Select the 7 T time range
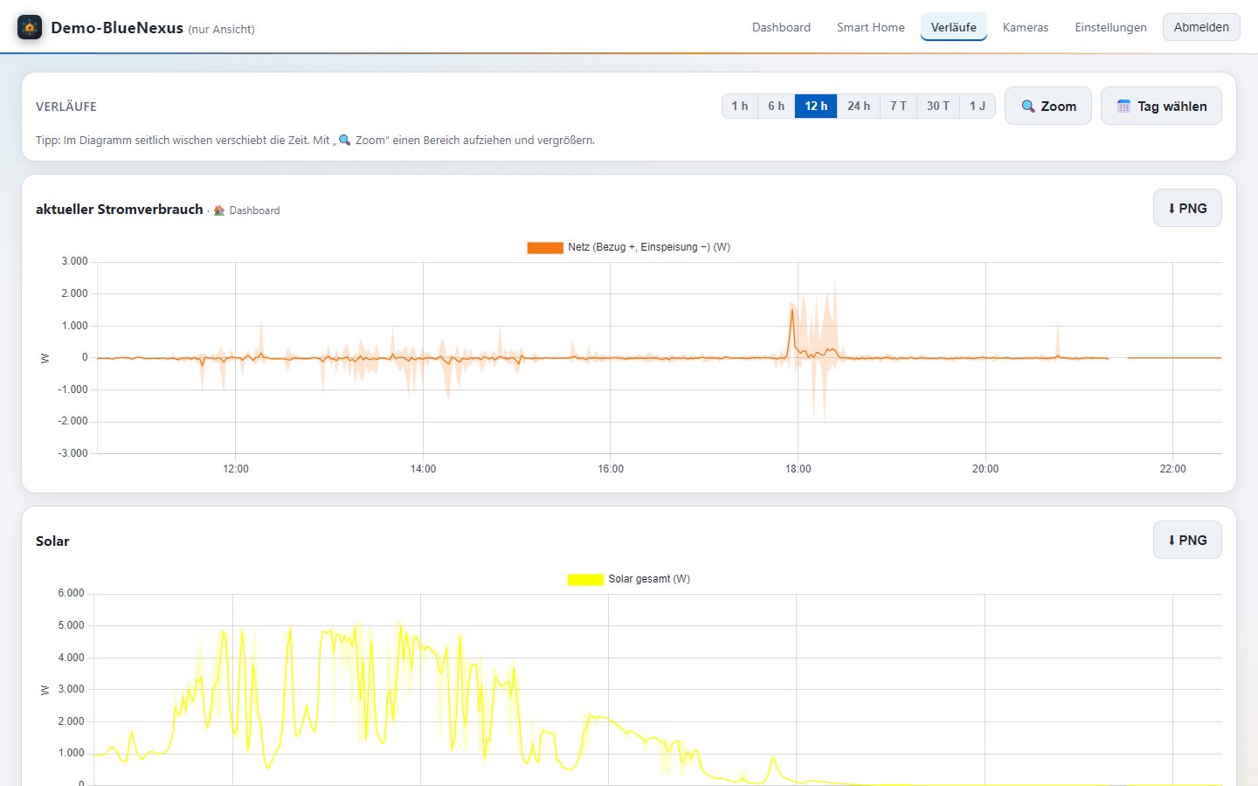This screenshot has width=1258, height=786. [x=898, y=107]
